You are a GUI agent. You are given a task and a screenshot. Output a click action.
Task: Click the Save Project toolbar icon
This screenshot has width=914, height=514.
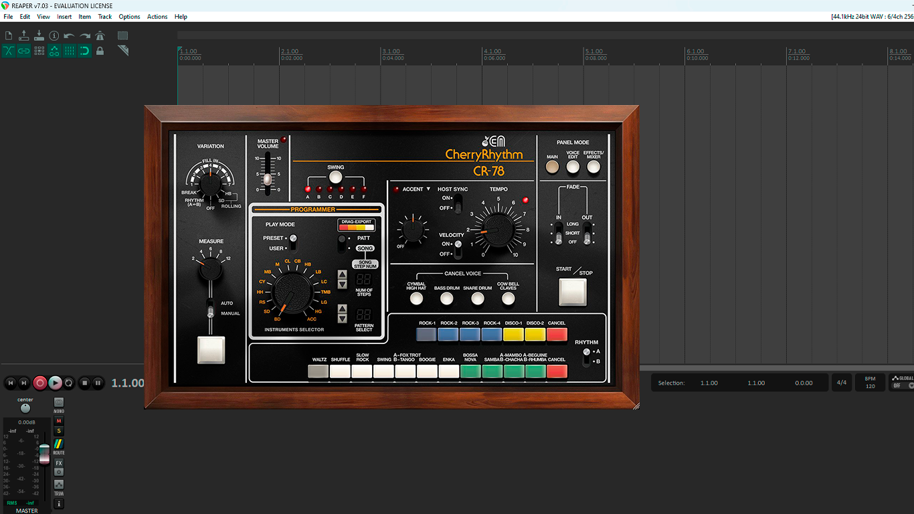coord(39,35)
